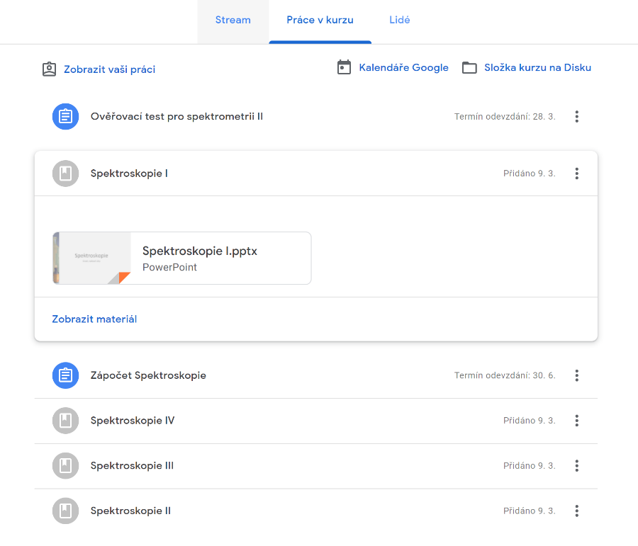The image size is (638, 546).
Task: Select the Práce v kurzu tab
Action: [320, 21]
